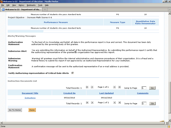This screenshot has height=128, width=171.
Task: Go to first page in upper pagination
Action: coord(87,87)
